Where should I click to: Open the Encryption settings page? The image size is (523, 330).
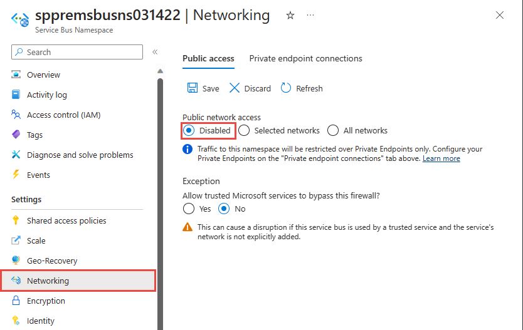click(46, 301)
